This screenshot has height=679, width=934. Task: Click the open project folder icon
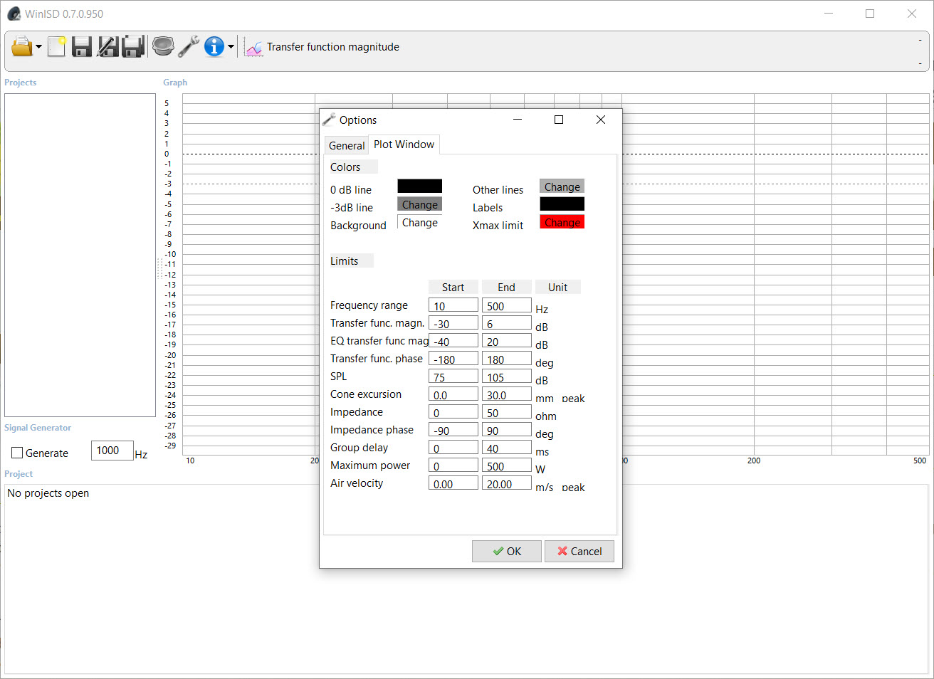point(21,47)
